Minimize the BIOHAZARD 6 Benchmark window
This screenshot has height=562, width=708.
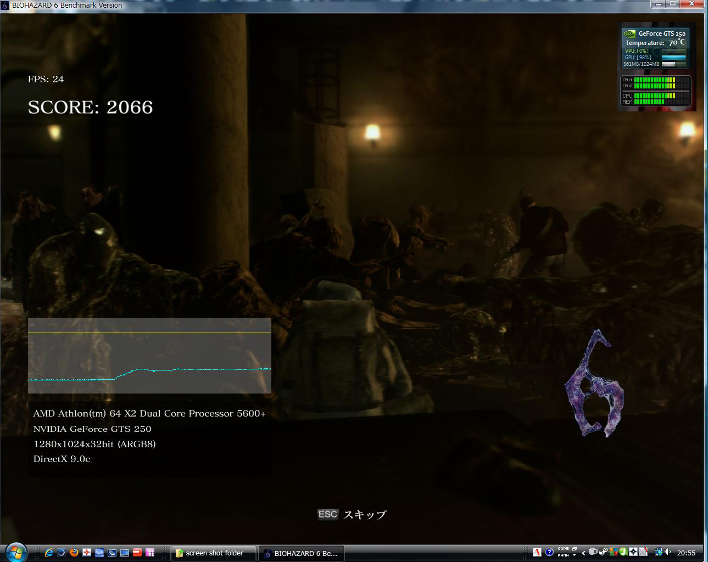pyautogui.click(x=660, y=4)
